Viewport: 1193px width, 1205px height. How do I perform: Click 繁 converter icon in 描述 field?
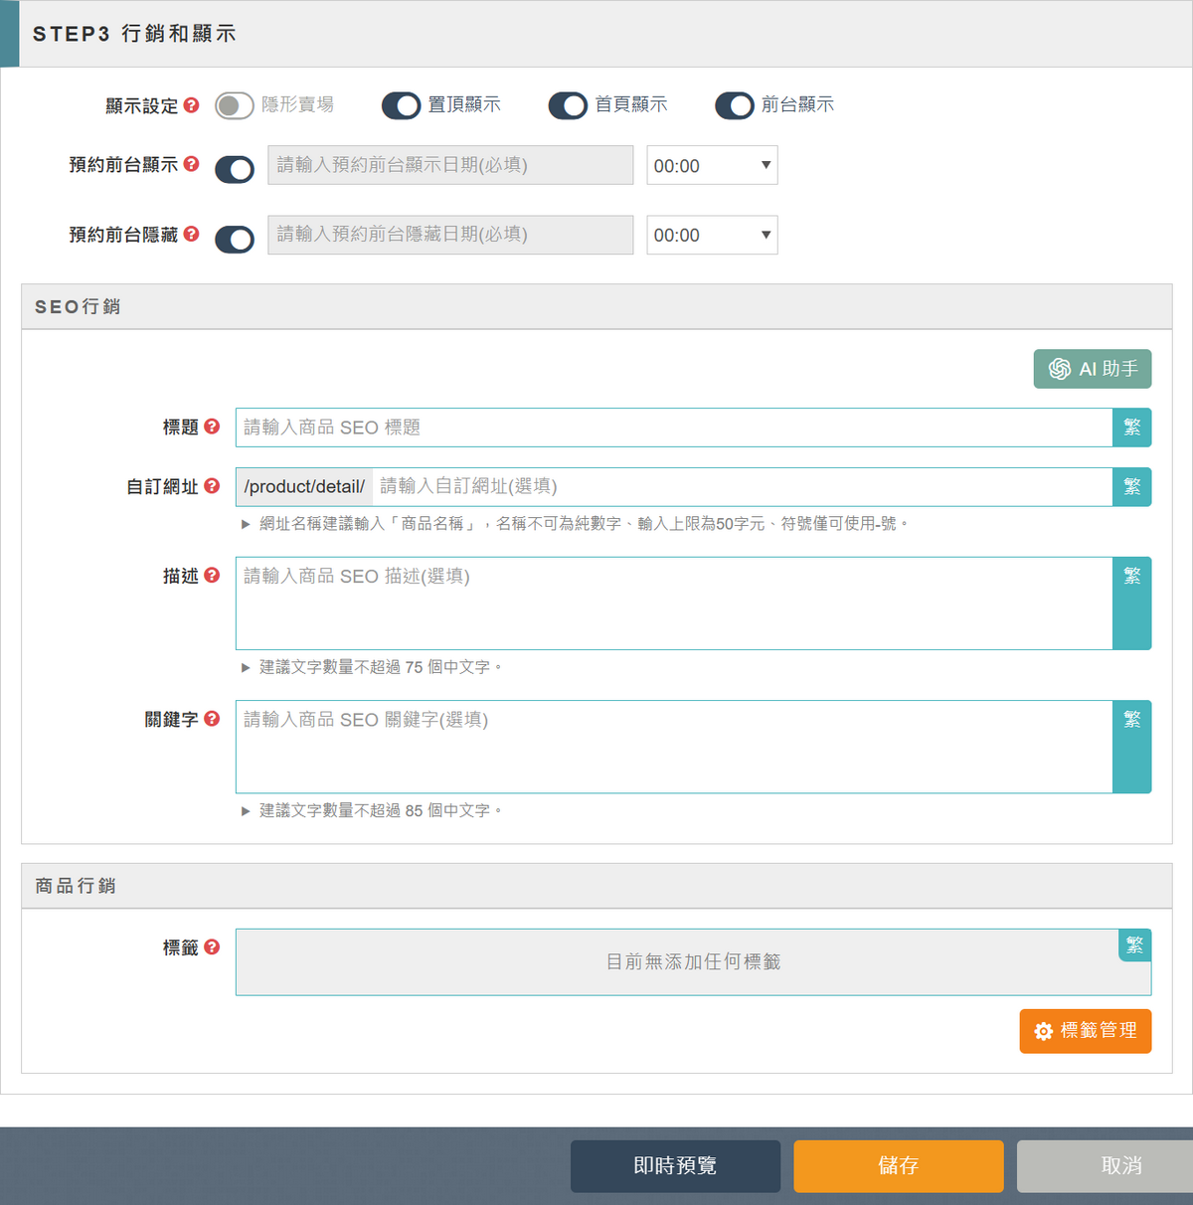pos(1131,577)
